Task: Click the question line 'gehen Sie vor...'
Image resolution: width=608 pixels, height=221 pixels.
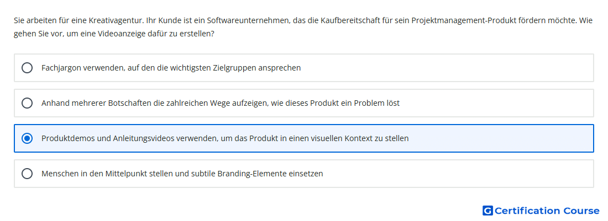Action: (114, 34)
